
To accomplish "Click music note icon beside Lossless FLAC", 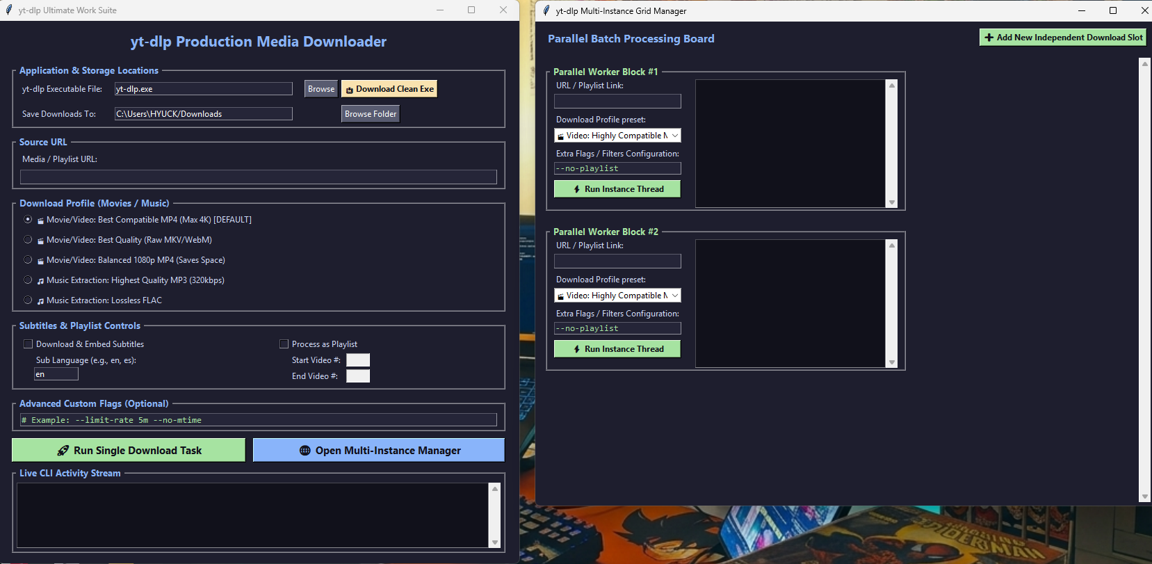I will pyautogui.click(x=40, y=301).
